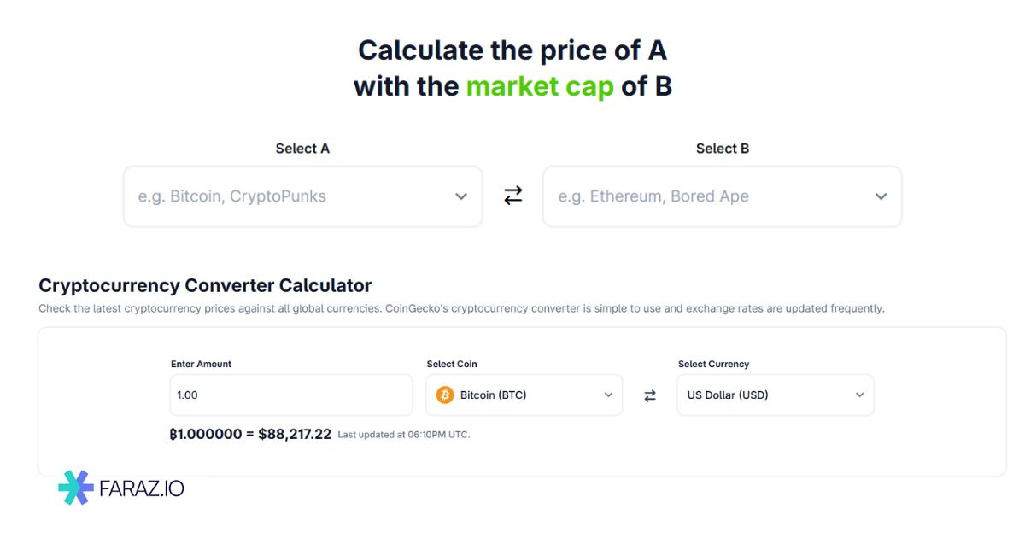
Task: Click the swap arrows between Select A and B
Action: tap(512, 196)
